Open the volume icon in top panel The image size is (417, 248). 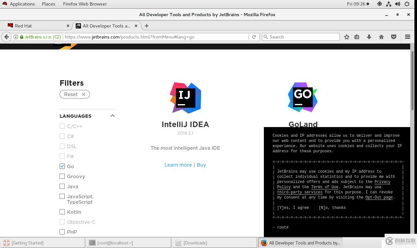coord(398,4)
